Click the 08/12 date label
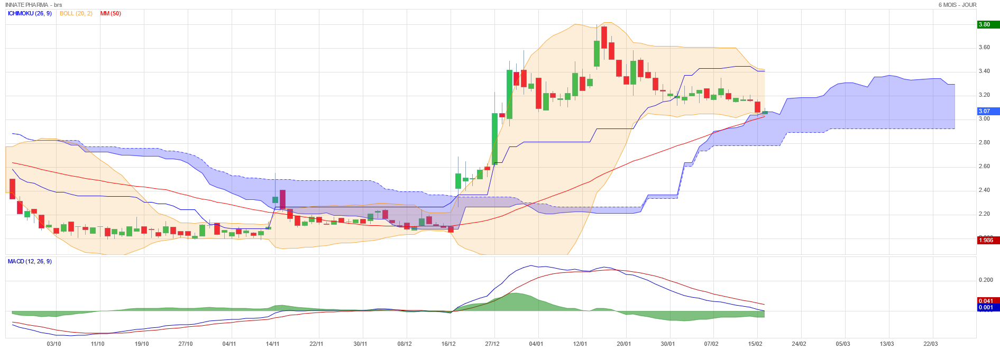This screenshot has height=349, width=1000. pyautogui.click(x=405, y=344)
